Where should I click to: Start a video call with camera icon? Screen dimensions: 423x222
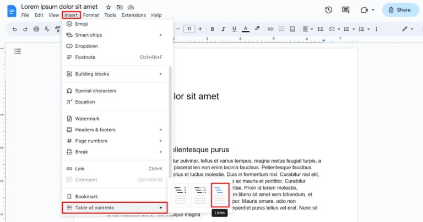pyautogui.click(x=364, y=10)
